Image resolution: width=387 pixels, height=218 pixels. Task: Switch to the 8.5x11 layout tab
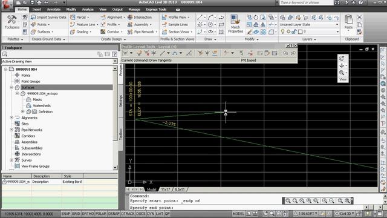(x=180, y=190)
